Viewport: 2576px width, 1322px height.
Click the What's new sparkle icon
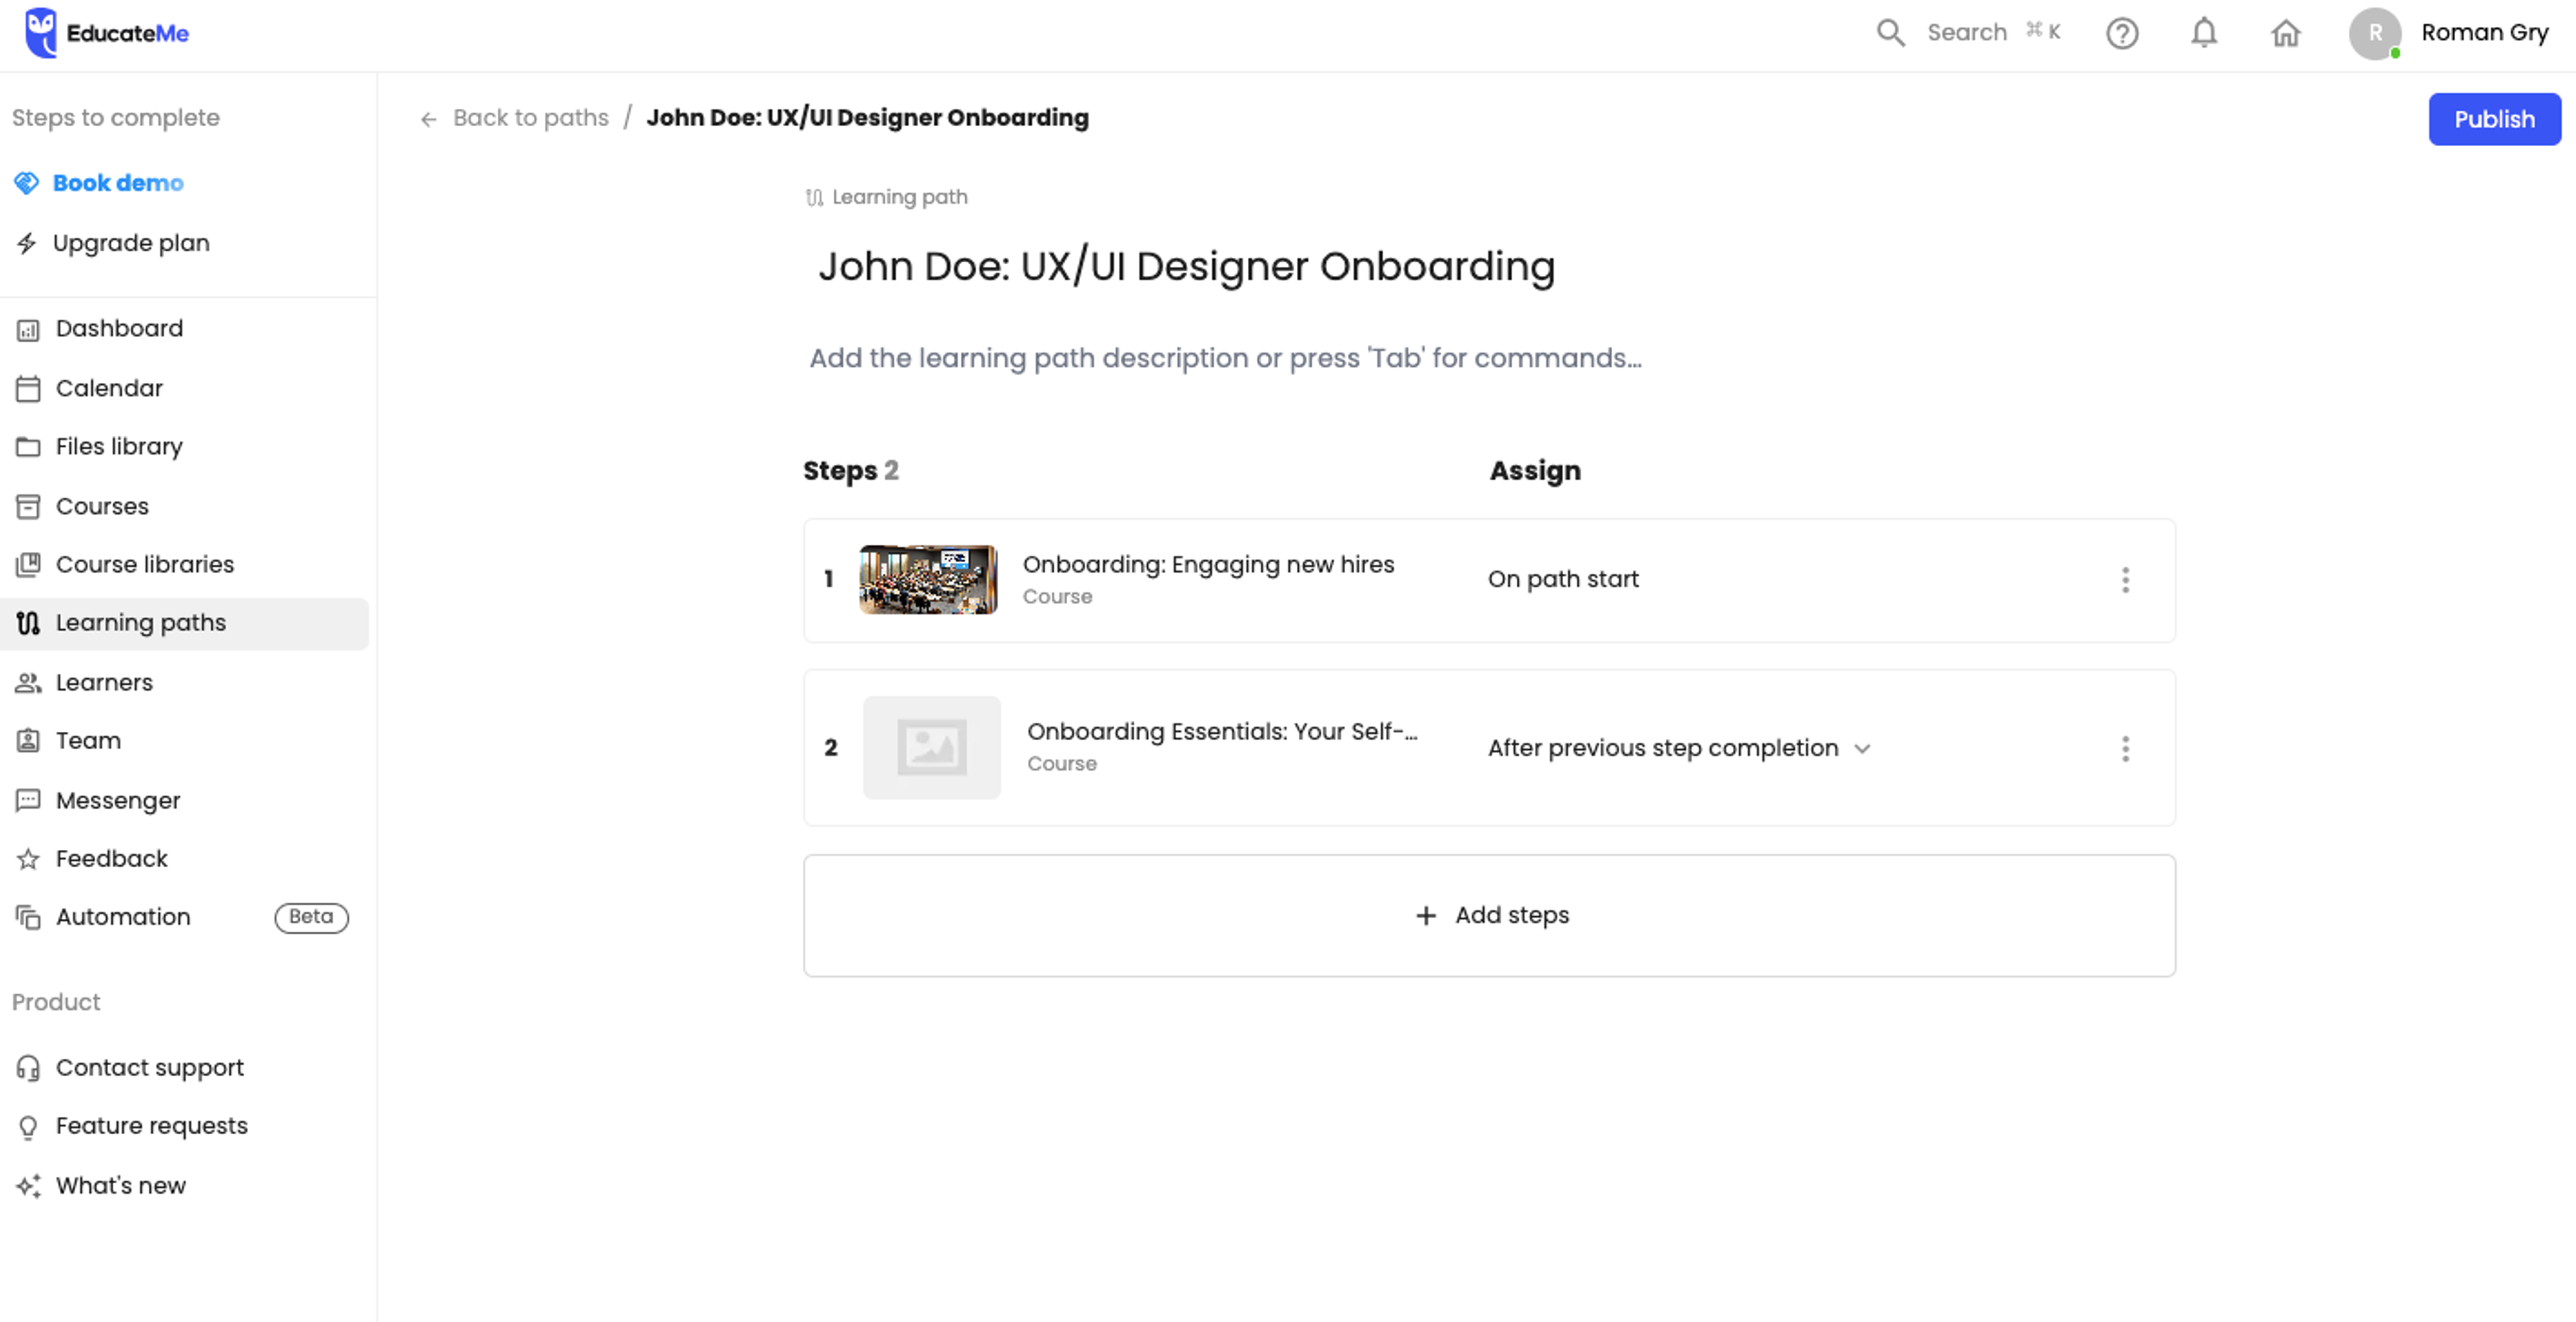point(28,1186)
